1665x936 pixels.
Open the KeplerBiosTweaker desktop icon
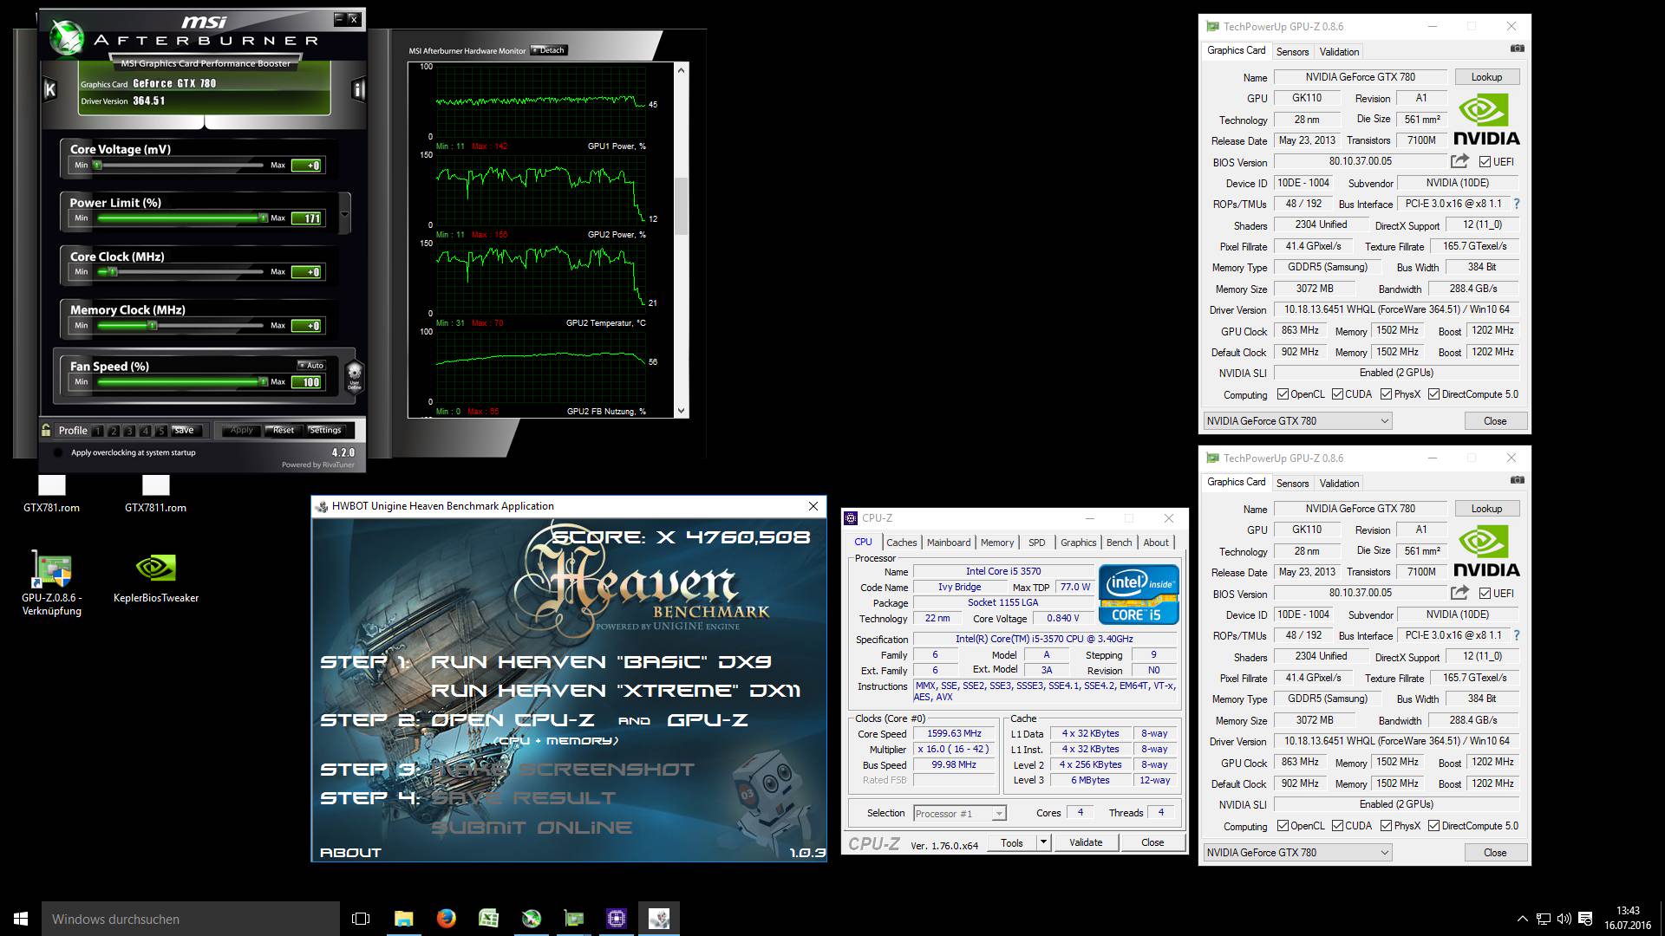pyautogui.click(x=156, y=579)
